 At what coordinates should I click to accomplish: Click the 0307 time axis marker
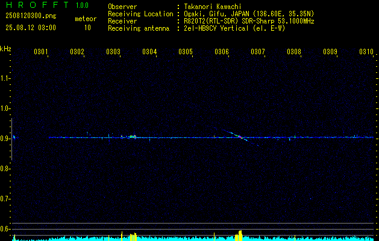click(258, 51)
